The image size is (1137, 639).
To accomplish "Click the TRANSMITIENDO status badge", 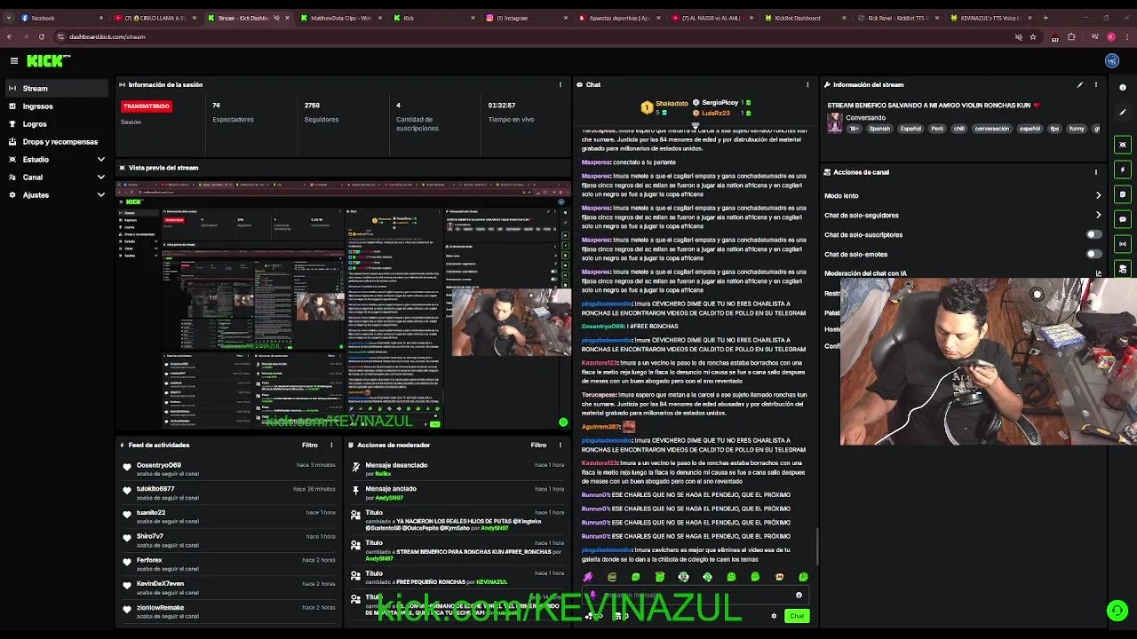I will 147,106.
